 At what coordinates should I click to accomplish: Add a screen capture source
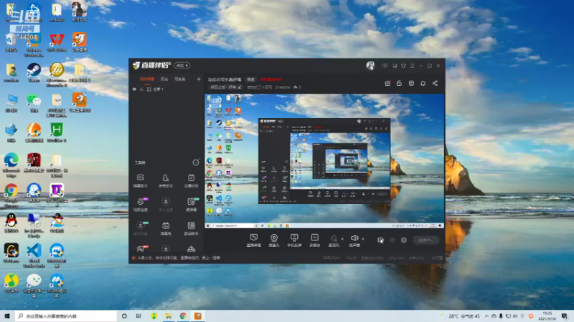(254, 240)
